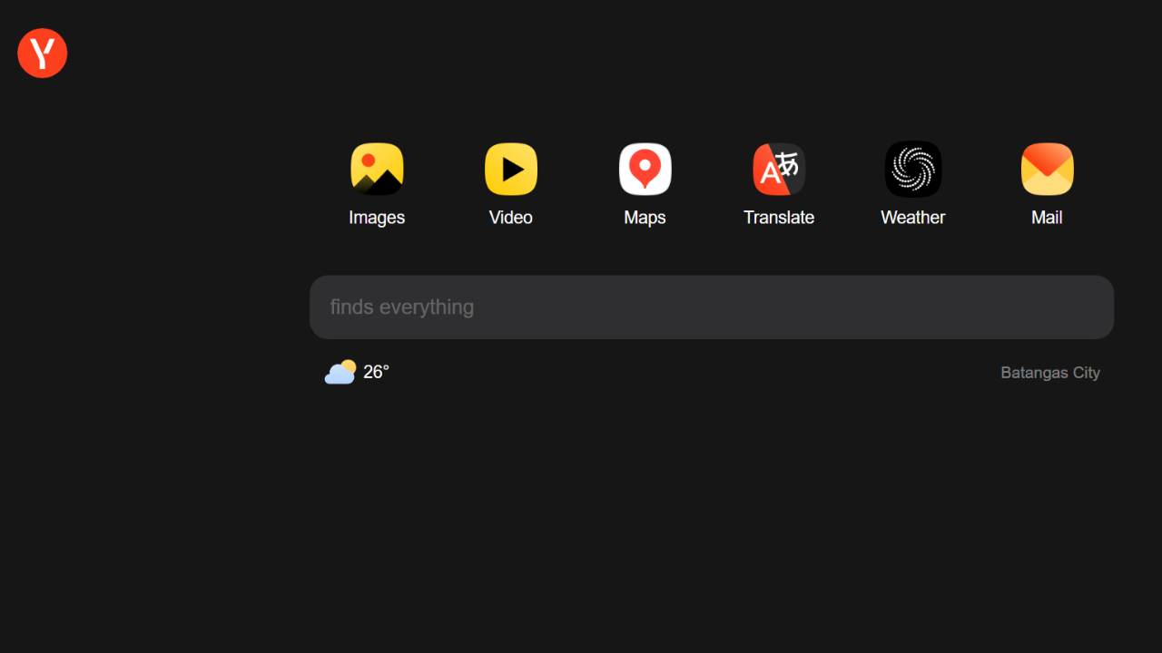The height and width of the screenshot is (653, 1162).
Task: Click the Images text label
Action: [x=377, y=218]
